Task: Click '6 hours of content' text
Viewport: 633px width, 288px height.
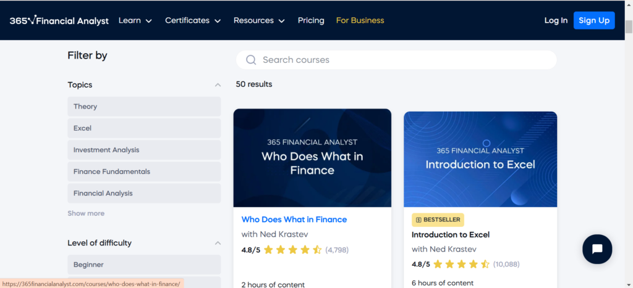Action: point(443,283)
